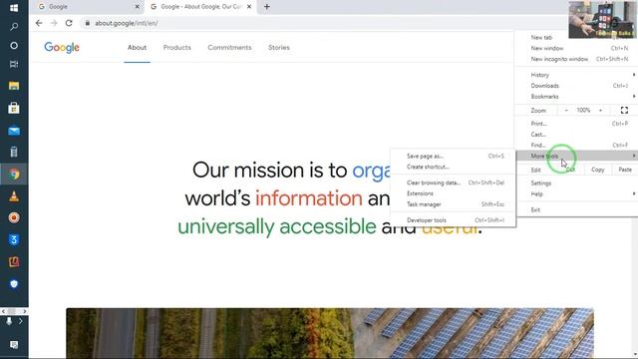Switch to the first Google tab

click(x=89, y=7)
